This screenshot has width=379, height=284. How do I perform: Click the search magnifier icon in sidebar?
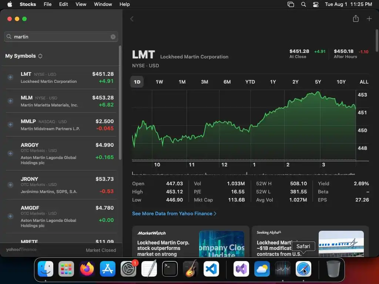click(x=9, y=37)
